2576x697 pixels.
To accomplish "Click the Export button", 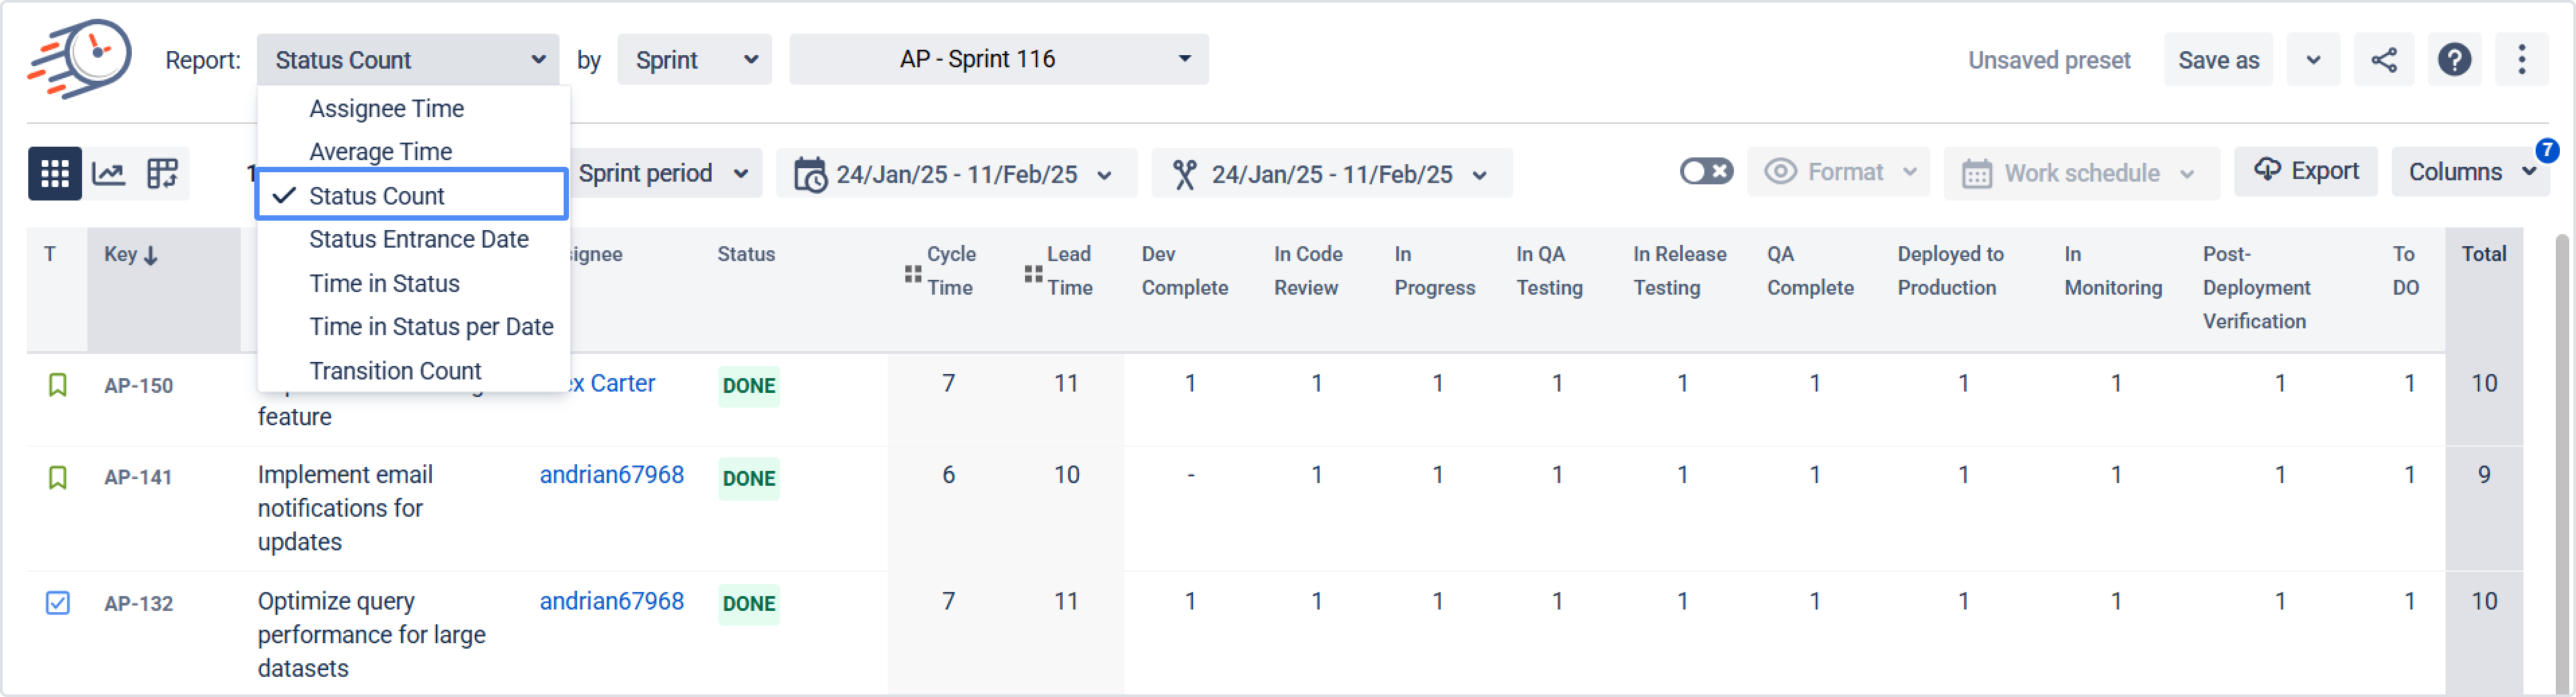I will point(2305,171).
